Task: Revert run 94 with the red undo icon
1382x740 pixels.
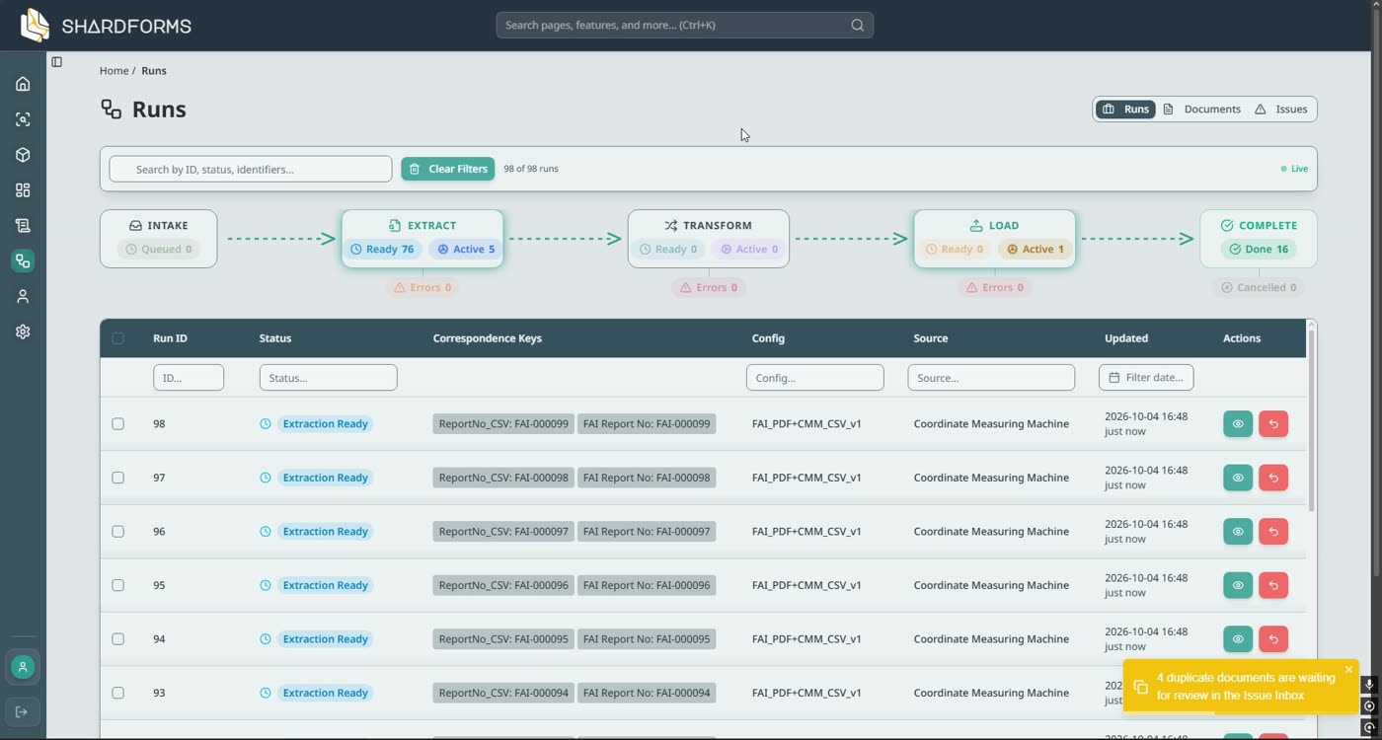Action: coord(1273,639)
